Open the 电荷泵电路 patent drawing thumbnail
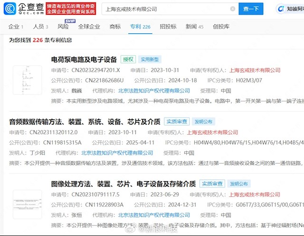 coord(28,80)
